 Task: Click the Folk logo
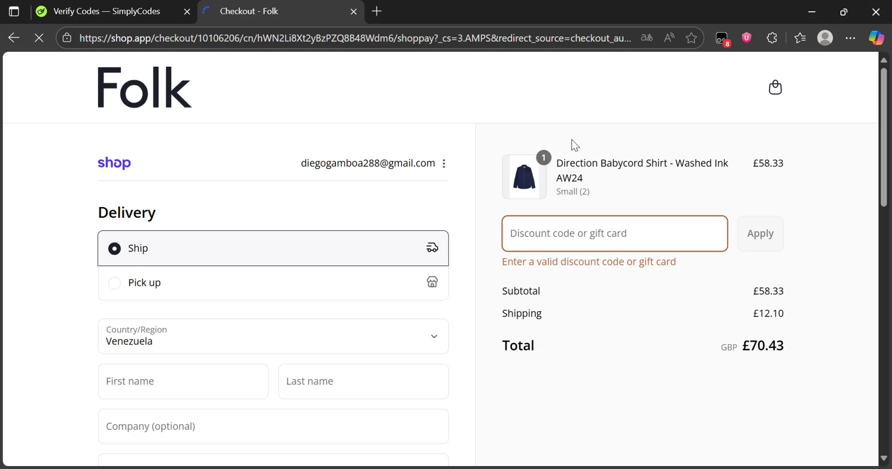tap(145, 87)
